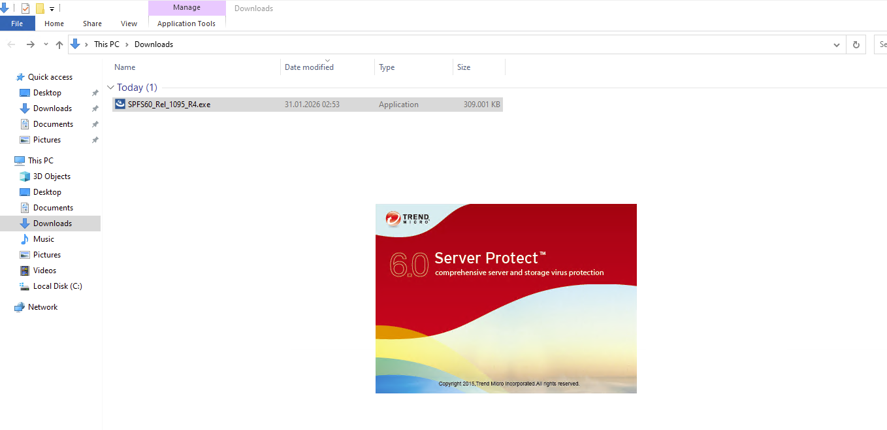Viewport: 887px width, 430px height.
Task: Select Quick access in navigation pane
Action: (x=50, y=77)
